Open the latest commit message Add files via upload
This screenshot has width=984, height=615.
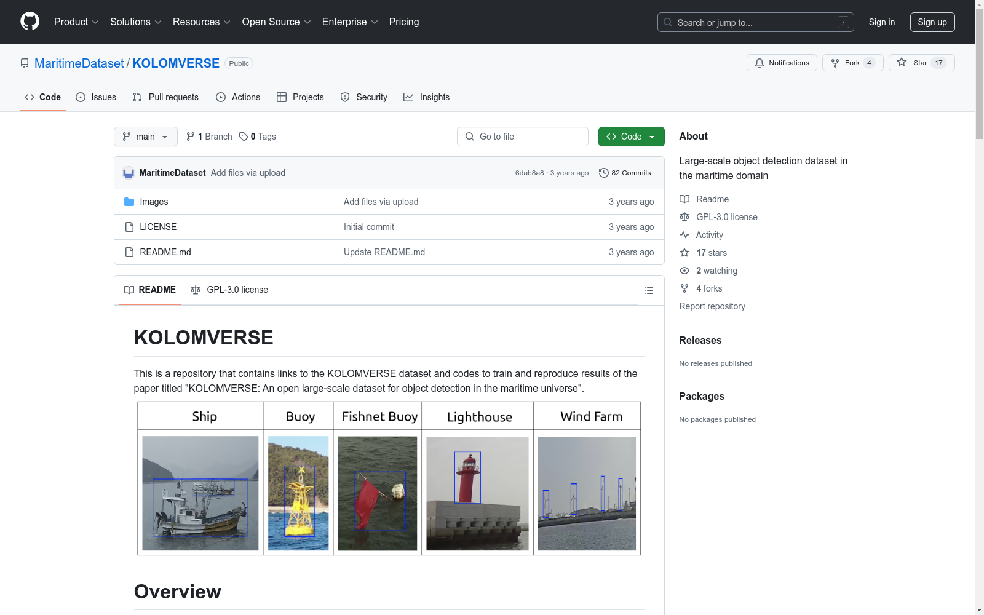coord(248,173)
